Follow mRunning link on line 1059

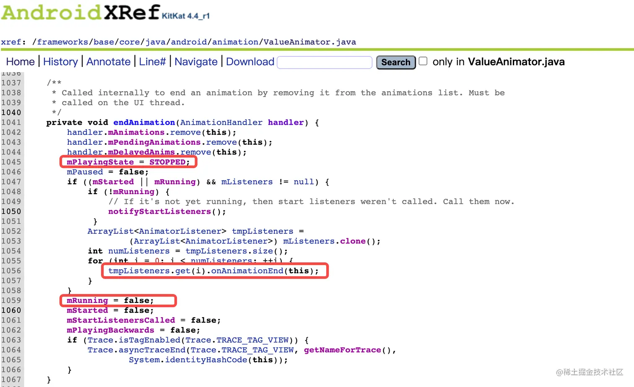coord(87,300)
